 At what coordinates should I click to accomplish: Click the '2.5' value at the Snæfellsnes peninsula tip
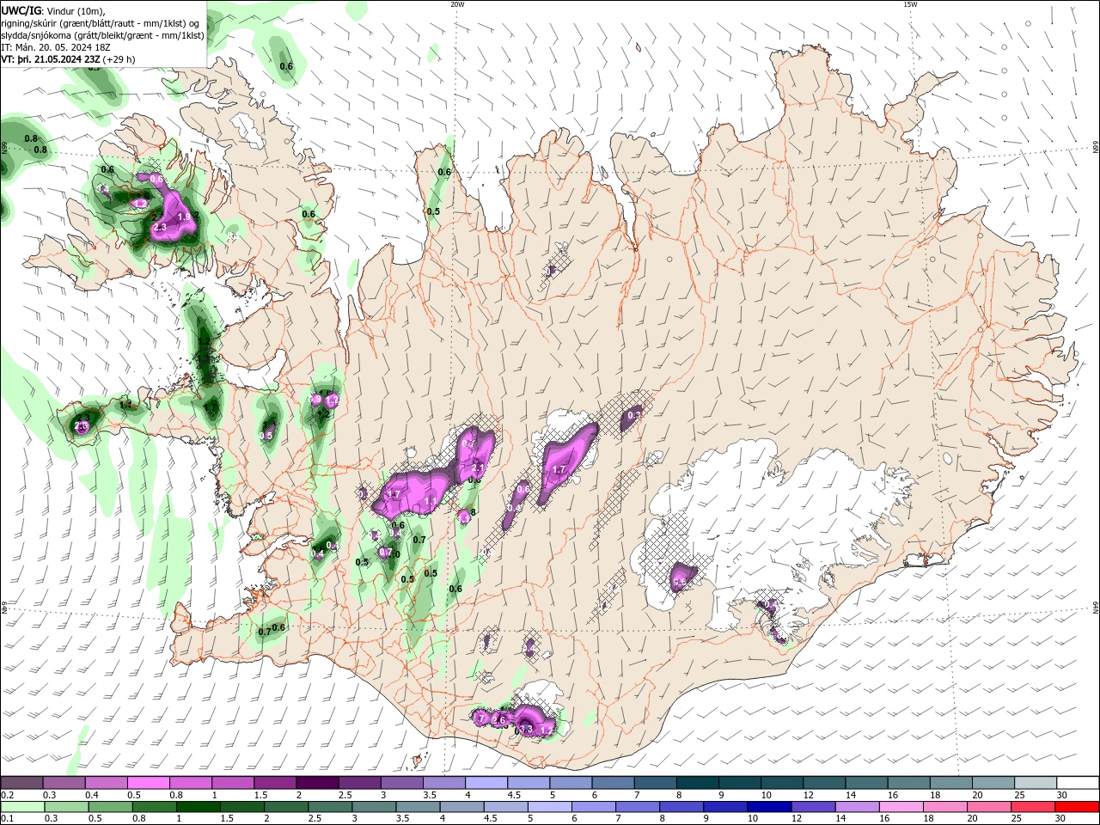pyautogui.click(x=82, y=427)
